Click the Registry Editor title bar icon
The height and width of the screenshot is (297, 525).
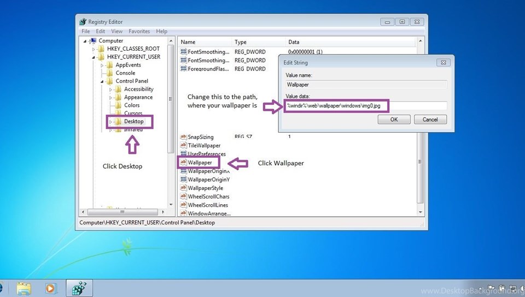pos(83,22)
